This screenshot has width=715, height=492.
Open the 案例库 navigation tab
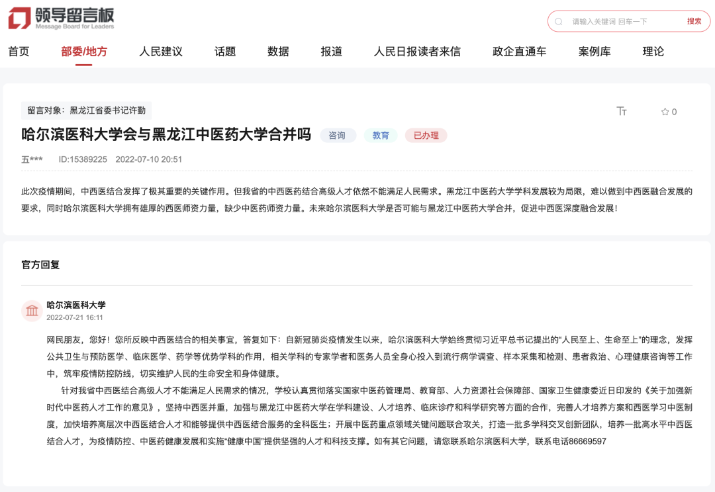tap(595, 52)
